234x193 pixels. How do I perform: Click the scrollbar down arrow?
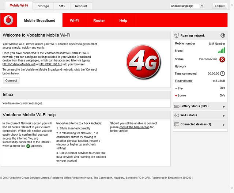pos(232,188)
